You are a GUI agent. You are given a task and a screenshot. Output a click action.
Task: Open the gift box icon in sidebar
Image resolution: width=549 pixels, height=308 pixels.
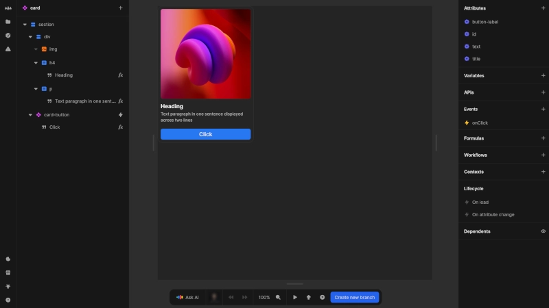[8, 272]
